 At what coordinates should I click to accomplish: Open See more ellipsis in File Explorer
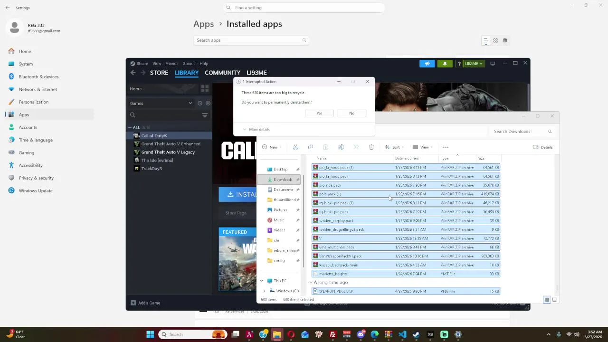tap(446, 147)
